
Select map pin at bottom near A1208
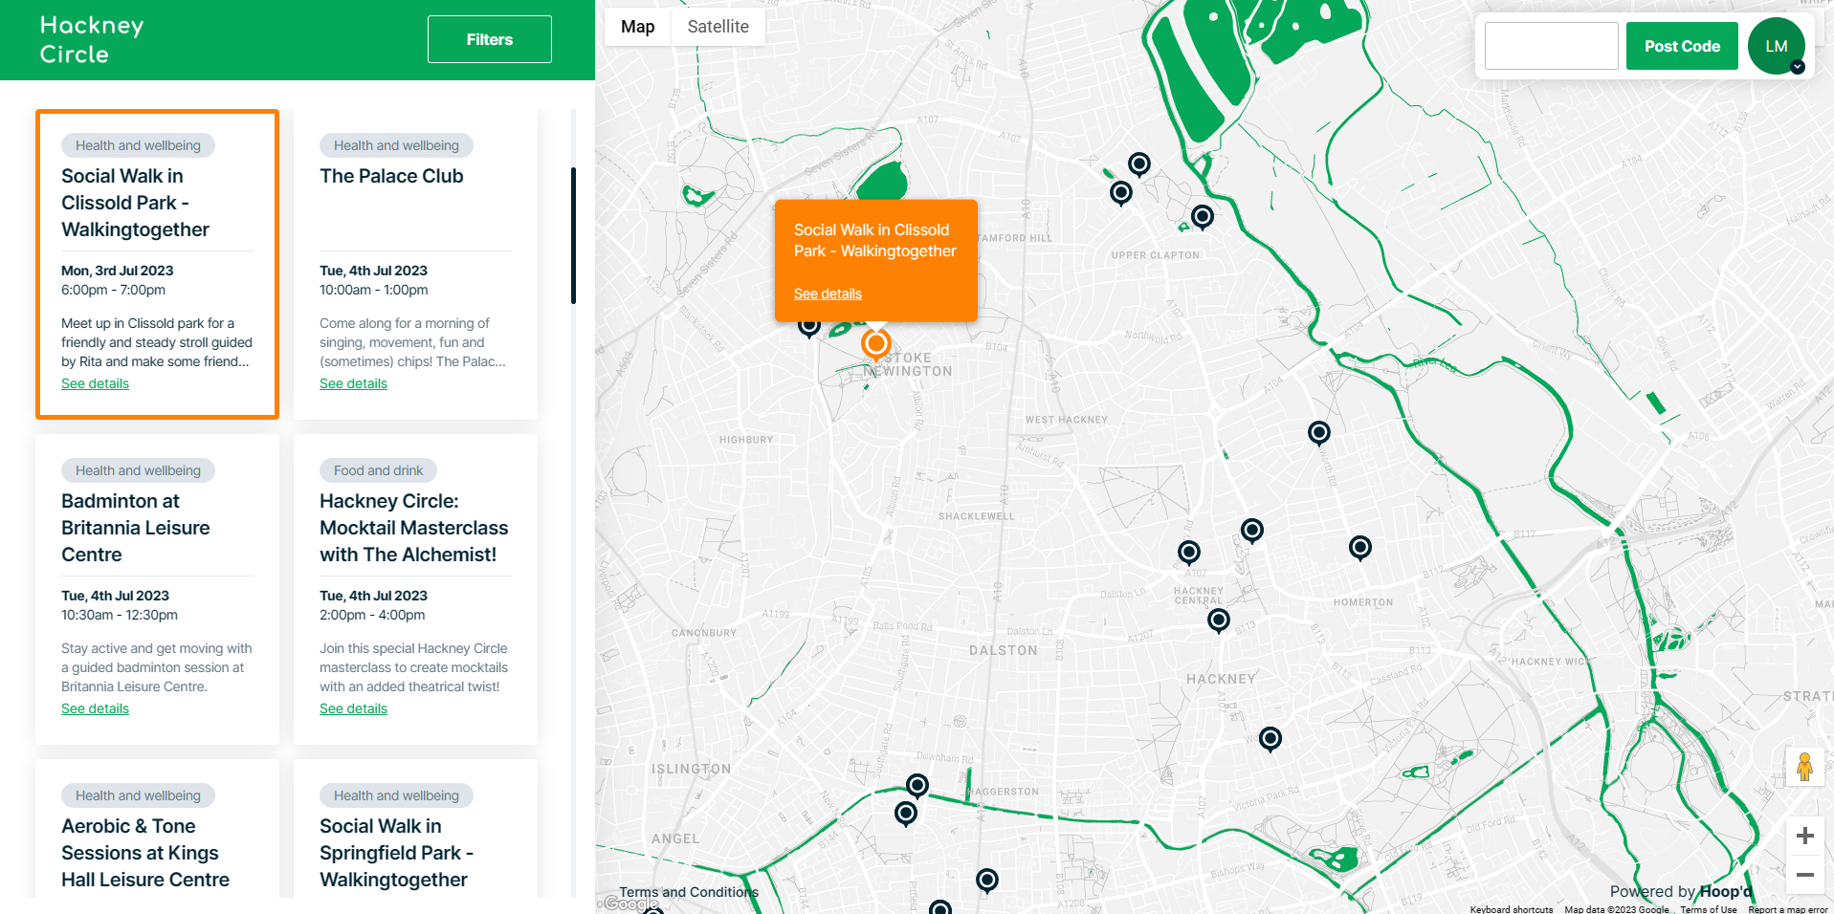987,881
